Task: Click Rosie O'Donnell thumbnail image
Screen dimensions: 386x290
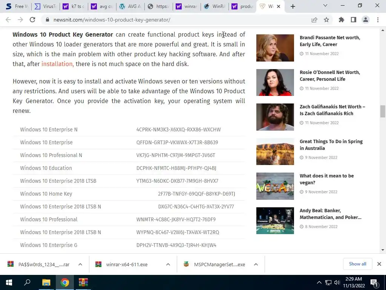Action: coord(275,82)
